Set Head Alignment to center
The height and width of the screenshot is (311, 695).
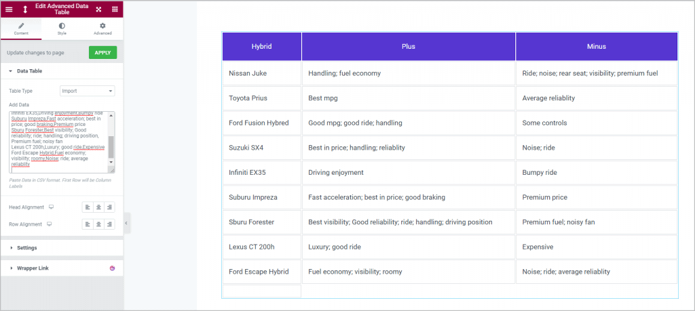pos(98,207)
